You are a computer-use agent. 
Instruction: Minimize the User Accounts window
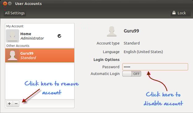10,3
